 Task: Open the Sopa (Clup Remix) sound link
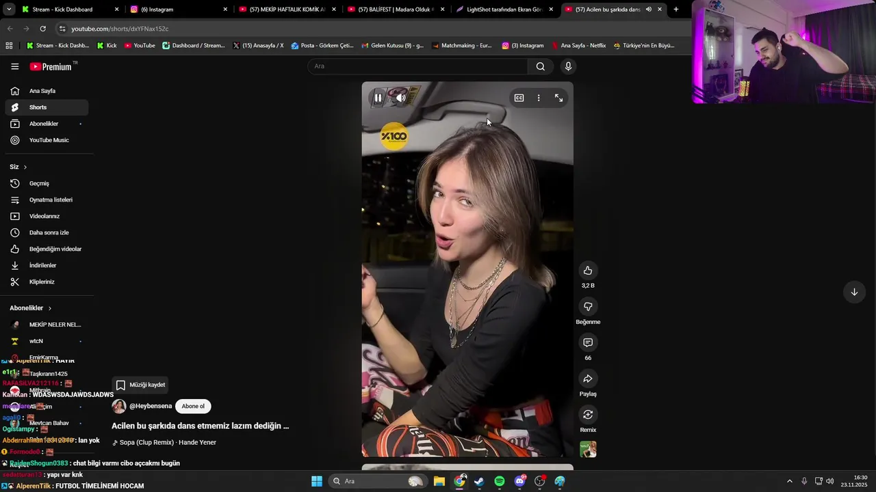(168, 442)
